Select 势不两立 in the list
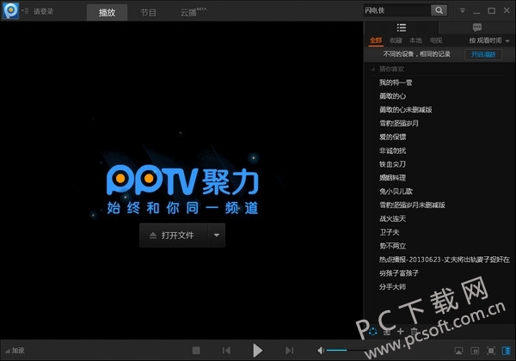This screenshot has width=516, height=361. click(393, 246)
